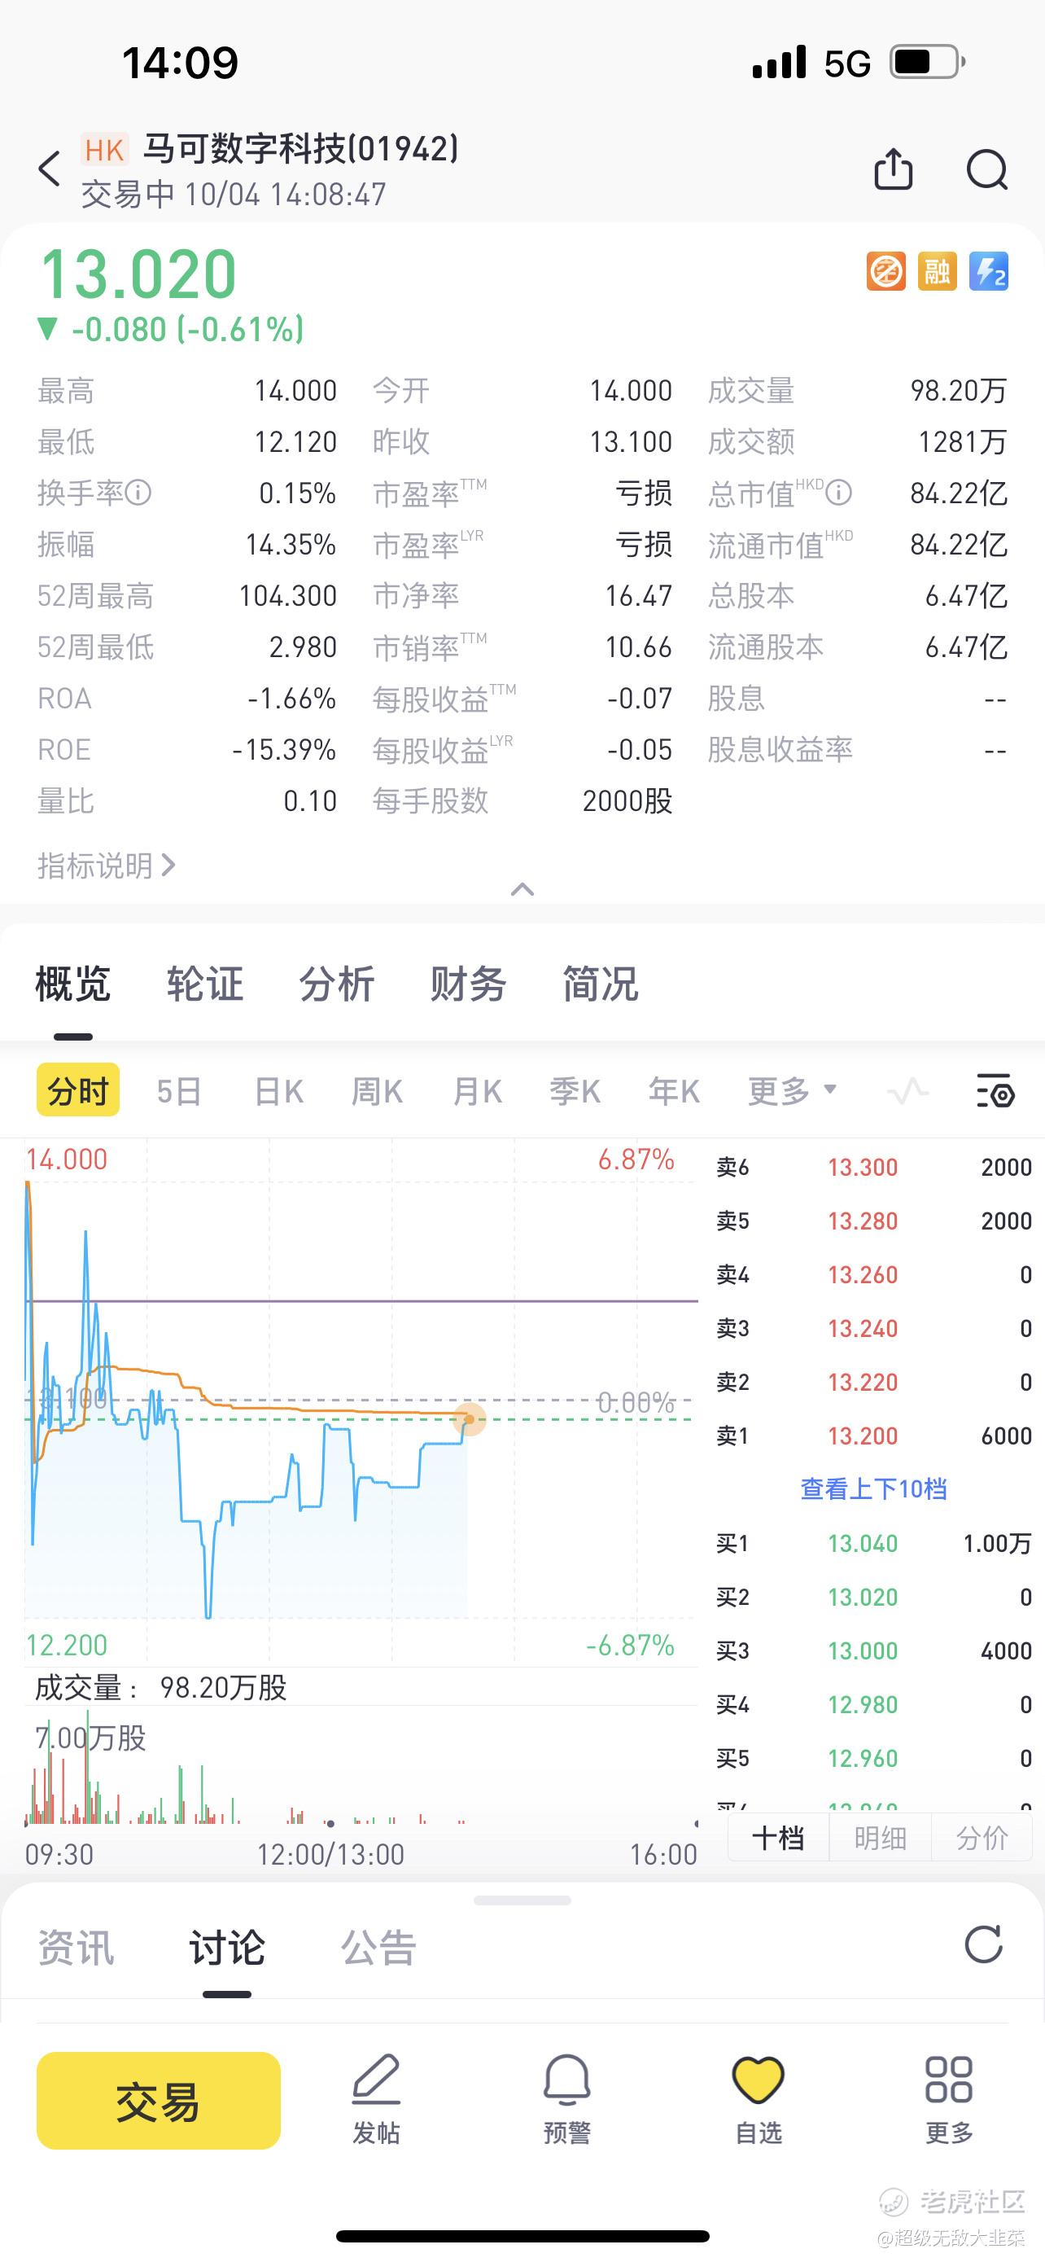The width and height of the screenshot is (1045, 2262).
Task: Switch to the 概览 tab
Action: pyautogui.click(x=72, y=984)
